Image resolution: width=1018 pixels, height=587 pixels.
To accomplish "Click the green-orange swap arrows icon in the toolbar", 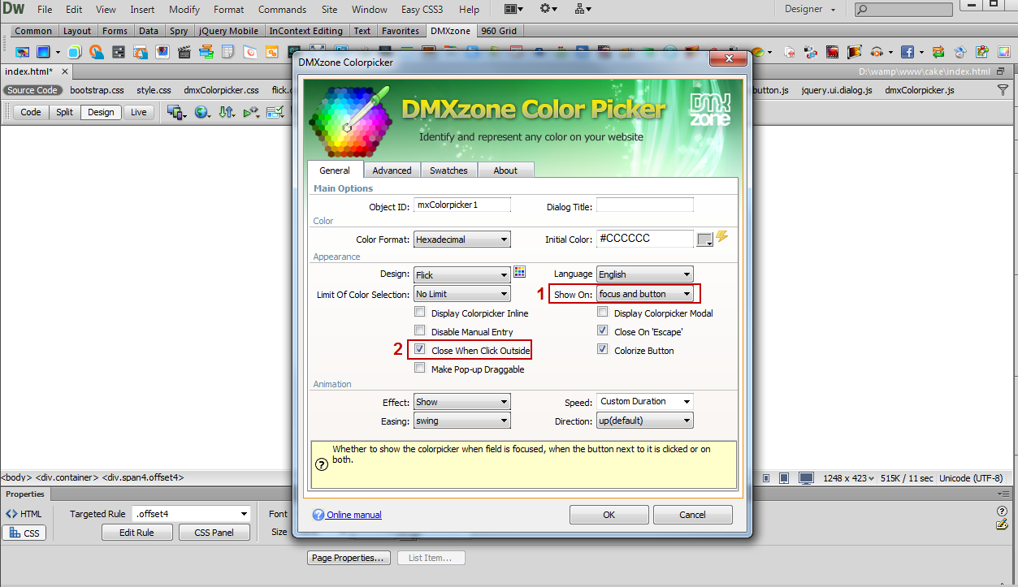I will tap(938, 52).
